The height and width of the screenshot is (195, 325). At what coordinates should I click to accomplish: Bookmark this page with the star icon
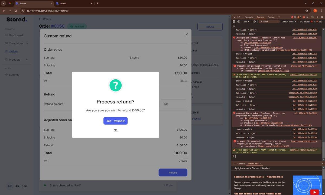(x=307, y=11)
